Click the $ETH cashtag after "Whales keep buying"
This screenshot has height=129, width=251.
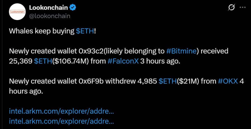point(85,31)
